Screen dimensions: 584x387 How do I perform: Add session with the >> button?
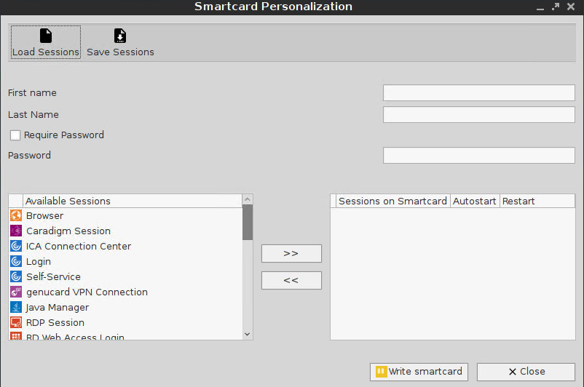pyautogui.click(x=291, y=253)
